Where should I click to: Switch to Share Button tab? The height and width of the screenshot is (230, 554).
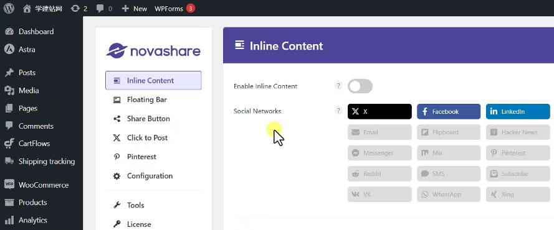[x=153, y=119]
